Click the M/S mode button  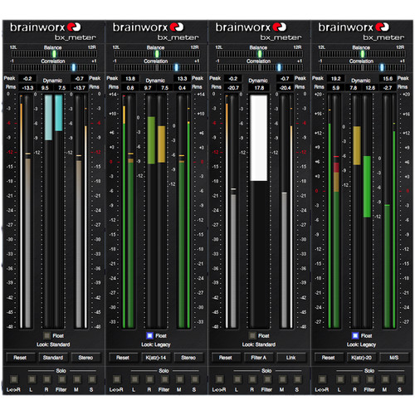pyautogui.click(x=394, y=358)
